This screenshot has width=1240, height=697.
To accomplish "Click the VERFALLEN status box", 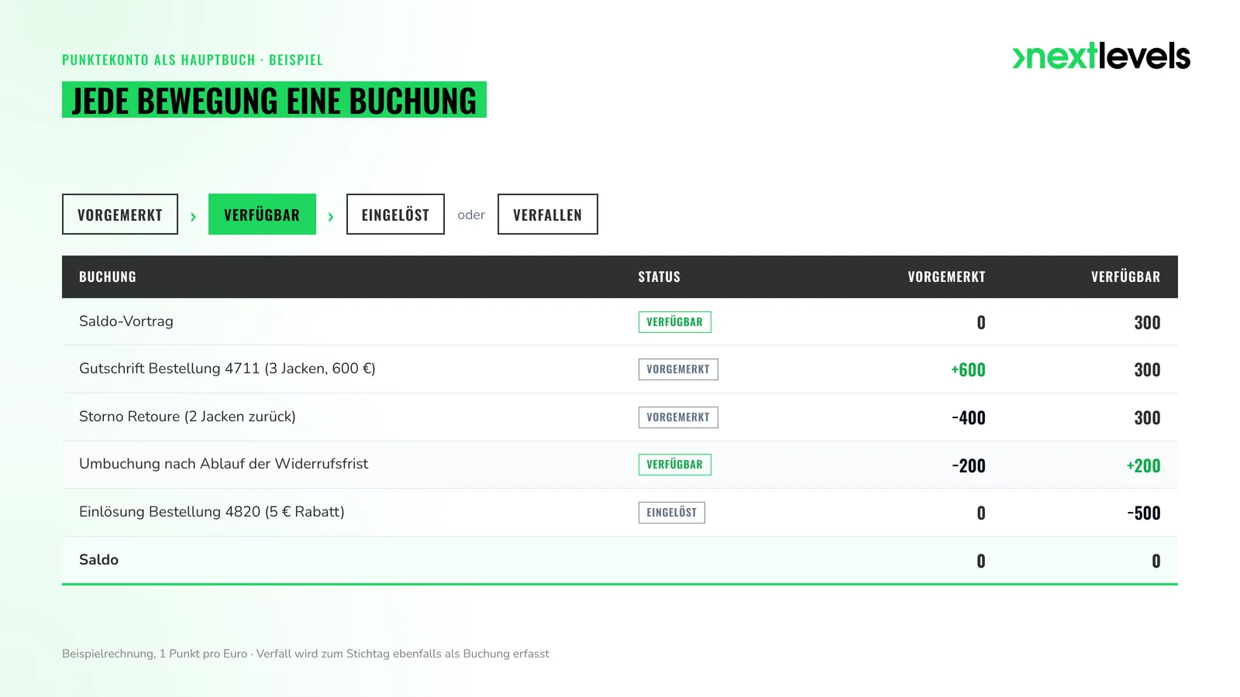I will coord(548,215).
